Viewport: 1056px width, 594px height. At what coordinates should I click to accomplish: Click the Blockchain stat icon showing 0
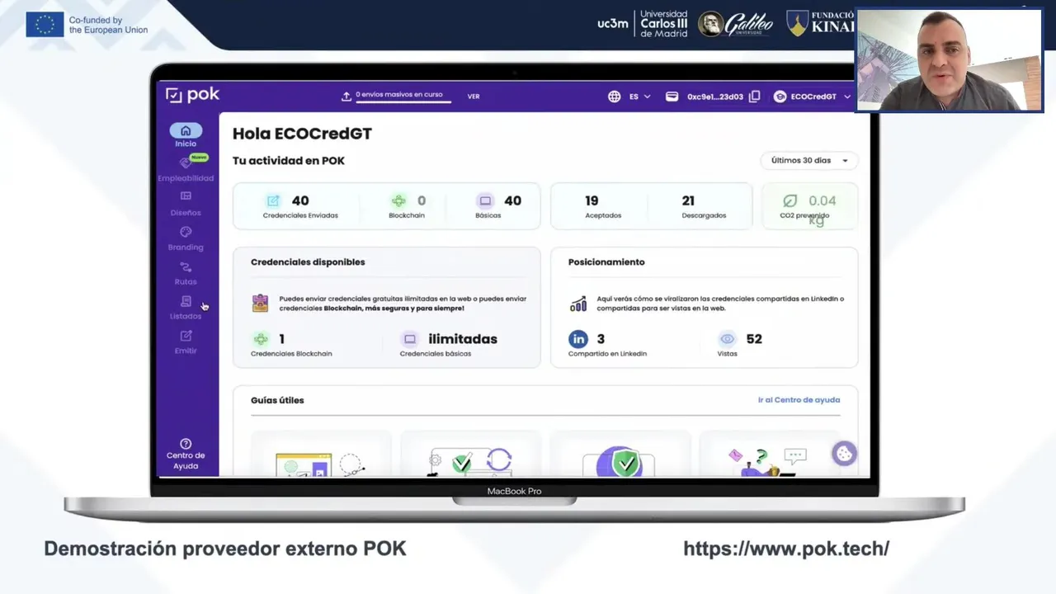[398, 200]
